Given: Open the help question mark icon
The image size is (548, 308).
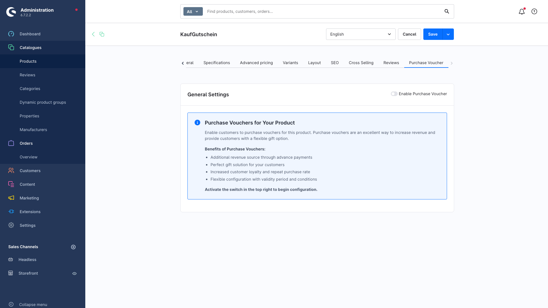Looking at the screenshot, I should pyautogui.click(x=534, y=11).
